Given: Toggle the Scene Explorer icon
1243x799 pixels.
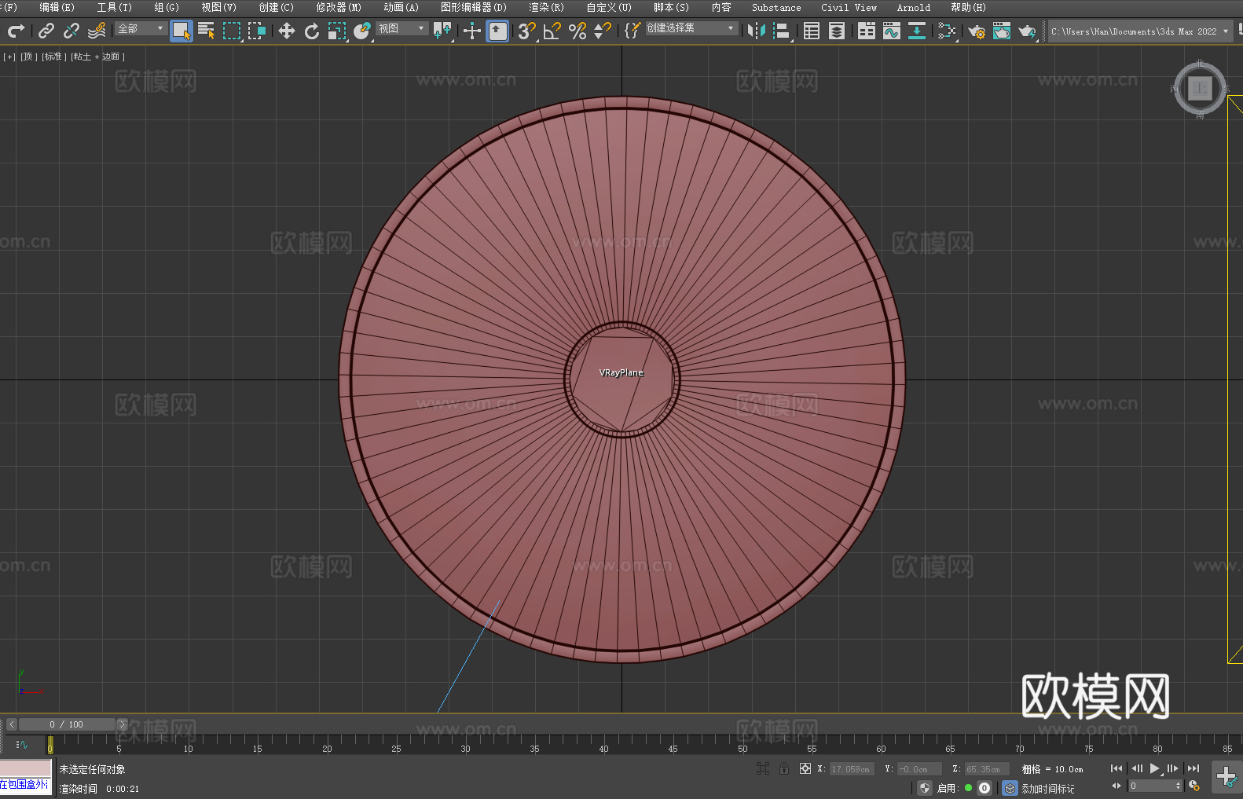Looking at the screenshot, I should click(812, 31).
